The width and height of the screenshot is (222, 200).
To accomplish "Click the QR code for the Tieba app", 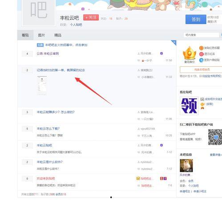I will tap(215, 137).
